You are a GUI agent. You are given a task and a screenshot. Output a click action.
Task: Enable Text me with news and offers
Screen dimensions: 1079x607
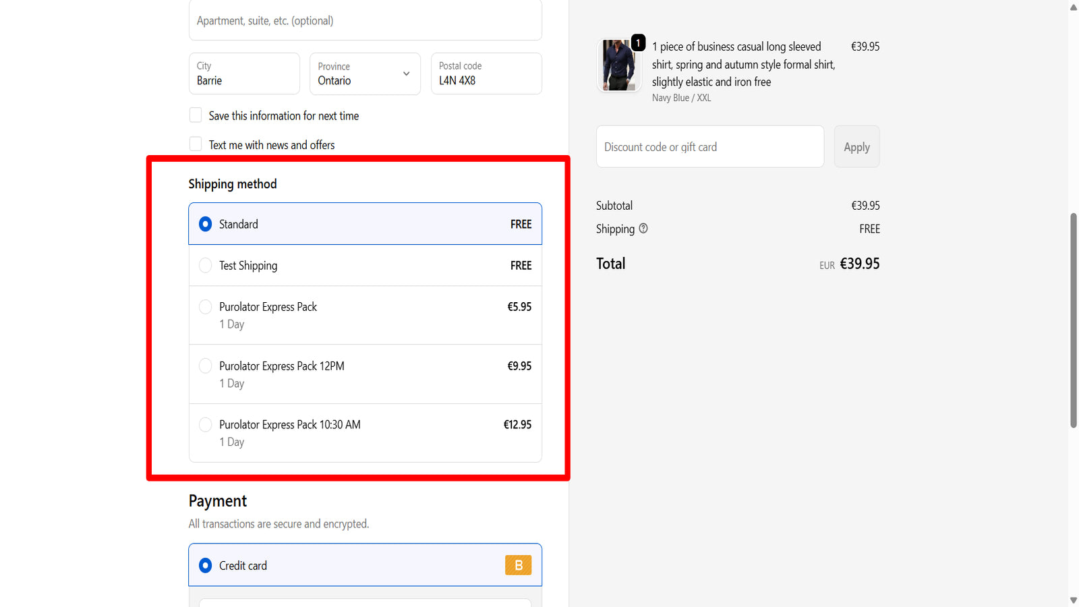[196, 144]
